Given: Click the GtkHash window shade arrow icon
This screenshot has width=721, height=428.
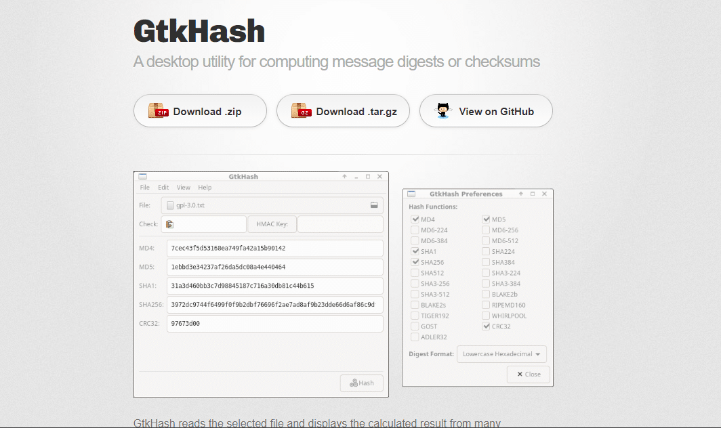Looking at the screenshot, I should click(344, 177).
